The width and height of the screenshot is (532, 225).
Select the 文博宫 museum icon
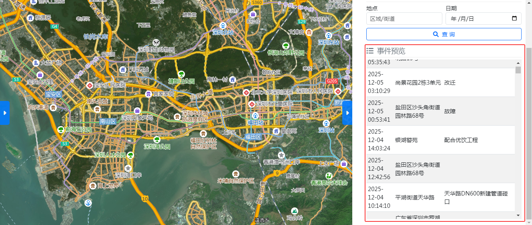click(309, 32)
